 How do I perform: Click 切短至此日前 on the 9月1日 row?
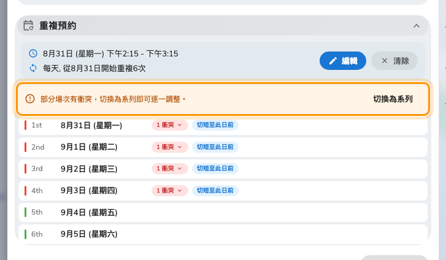215,147
